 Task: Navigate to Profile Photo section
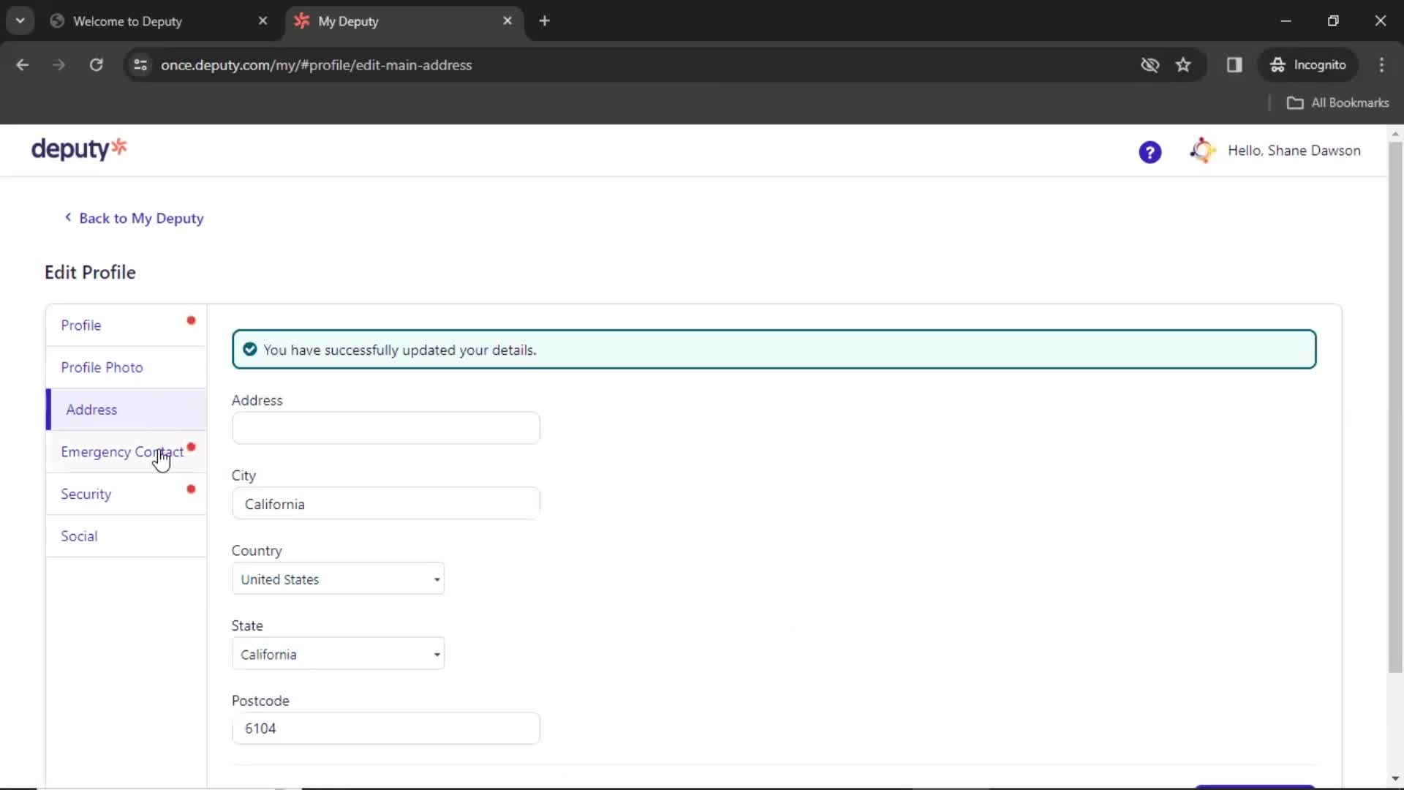tap(102, 367)
